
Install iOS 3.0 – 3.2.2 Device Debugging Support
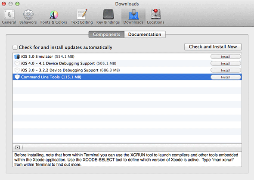point(226,70)
